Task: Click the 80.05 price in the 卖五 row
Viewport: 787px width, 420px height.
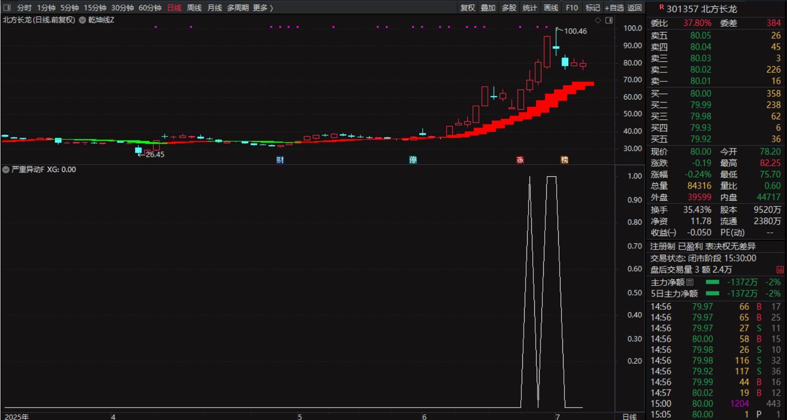Action: [700, 35]
